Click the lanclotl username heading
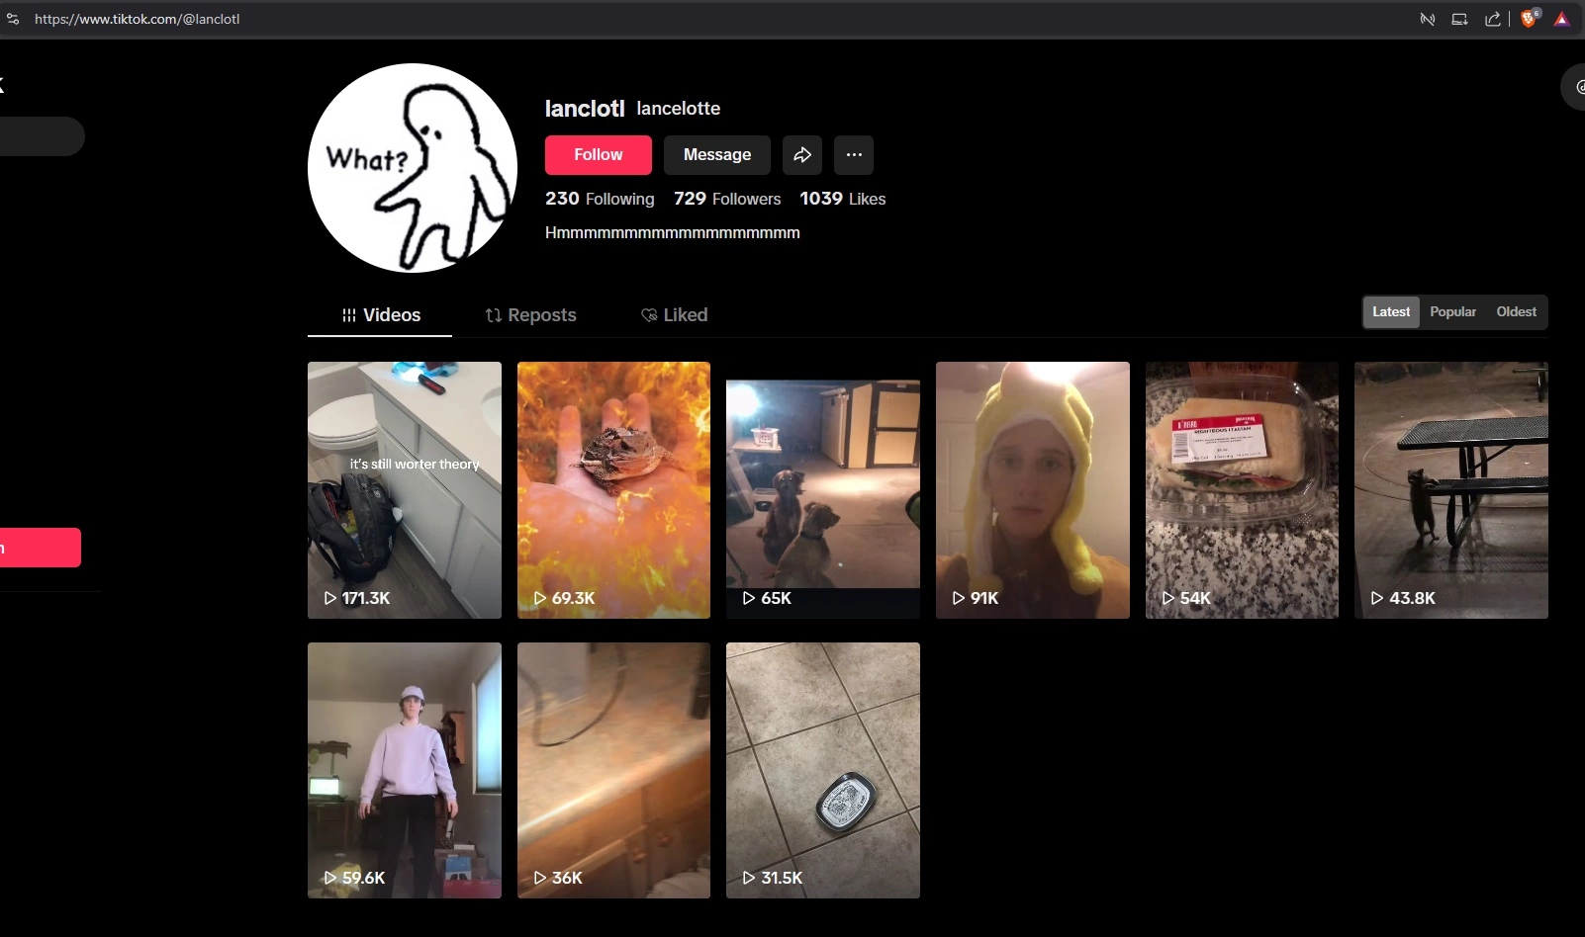This screenshot has height=937, width=1585. pos(585,109)
